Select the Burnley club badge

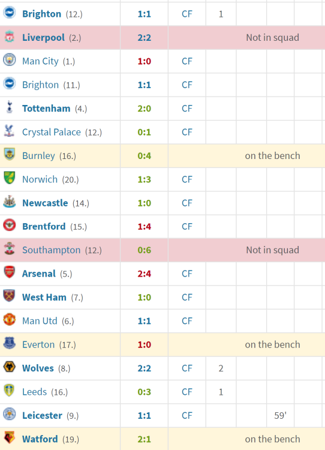[9, 154]
